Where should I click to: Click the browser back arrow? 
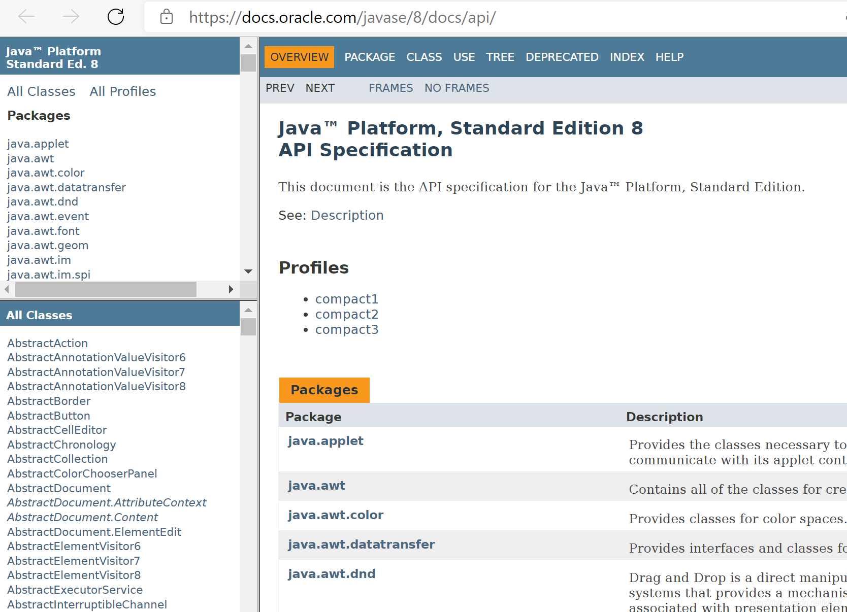tap(26, 17)
